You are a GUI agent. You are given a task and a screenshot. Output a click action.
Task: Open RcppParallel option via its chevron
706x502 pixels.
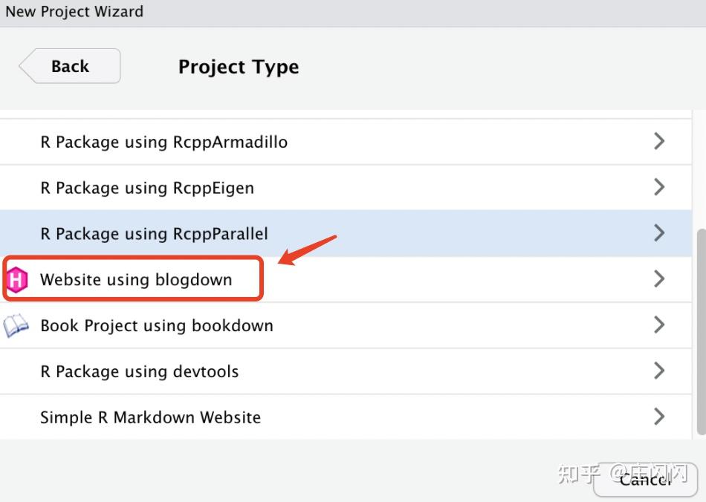tap(658, 233)
